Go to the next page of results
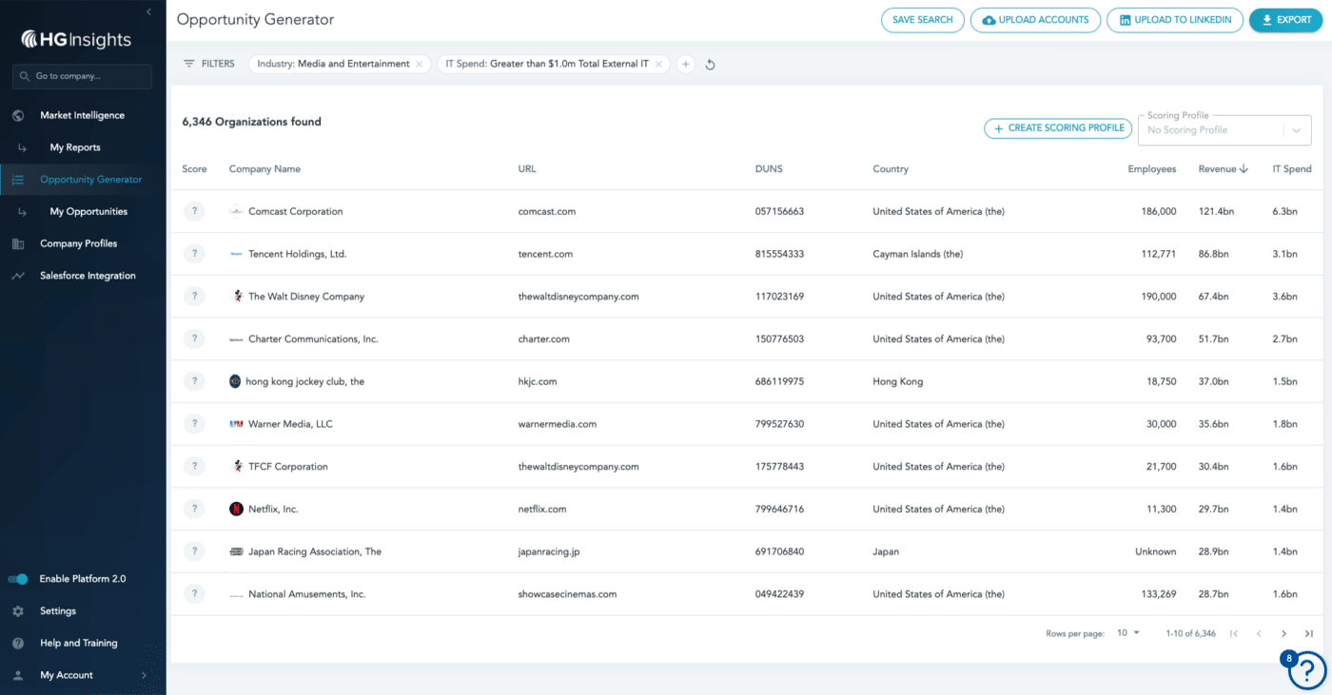The width and height of the screenshot is (1332, 695). (x=1283, y=632)
